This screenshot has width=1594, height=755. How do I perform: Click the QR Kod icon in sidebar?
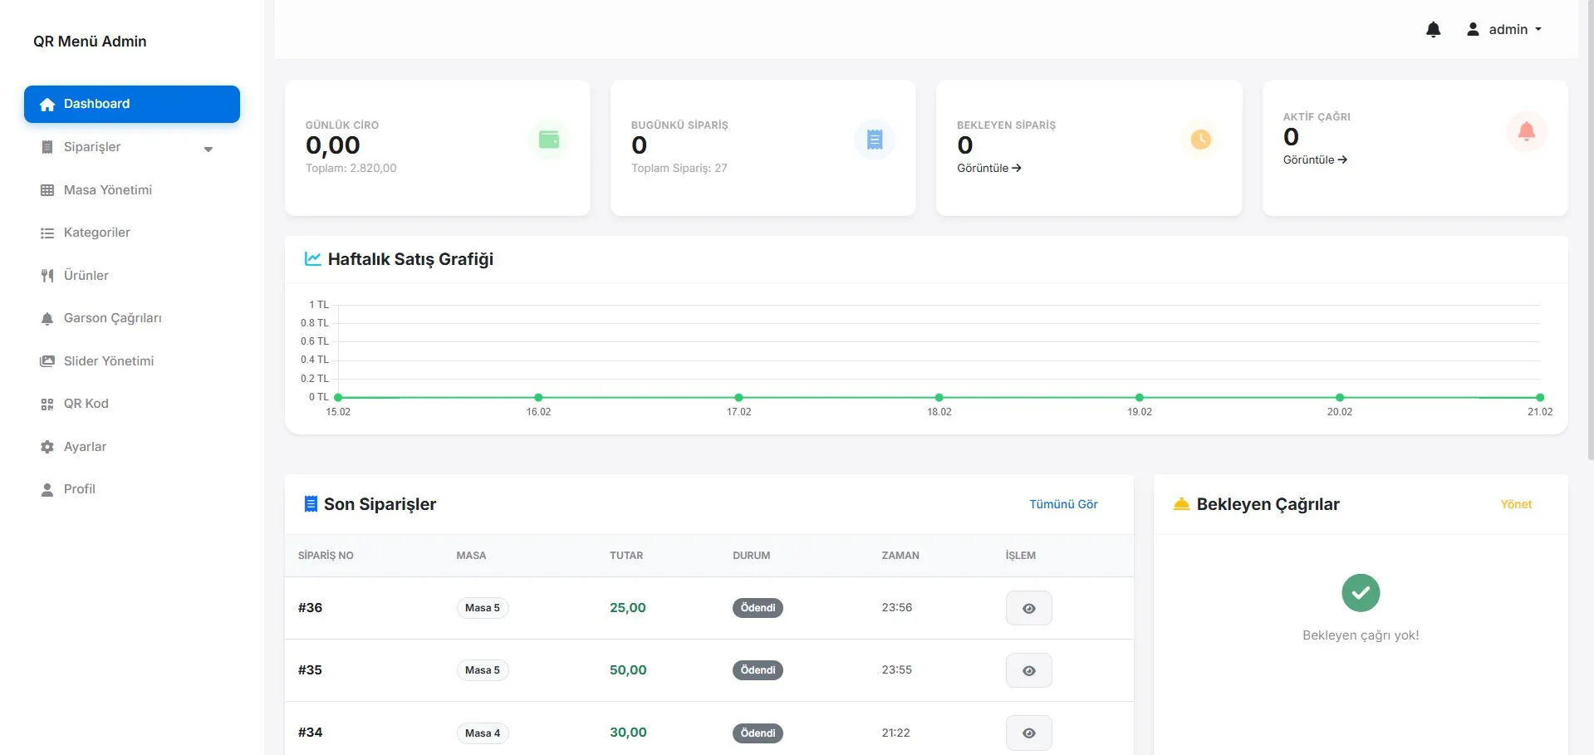(47, 404)
